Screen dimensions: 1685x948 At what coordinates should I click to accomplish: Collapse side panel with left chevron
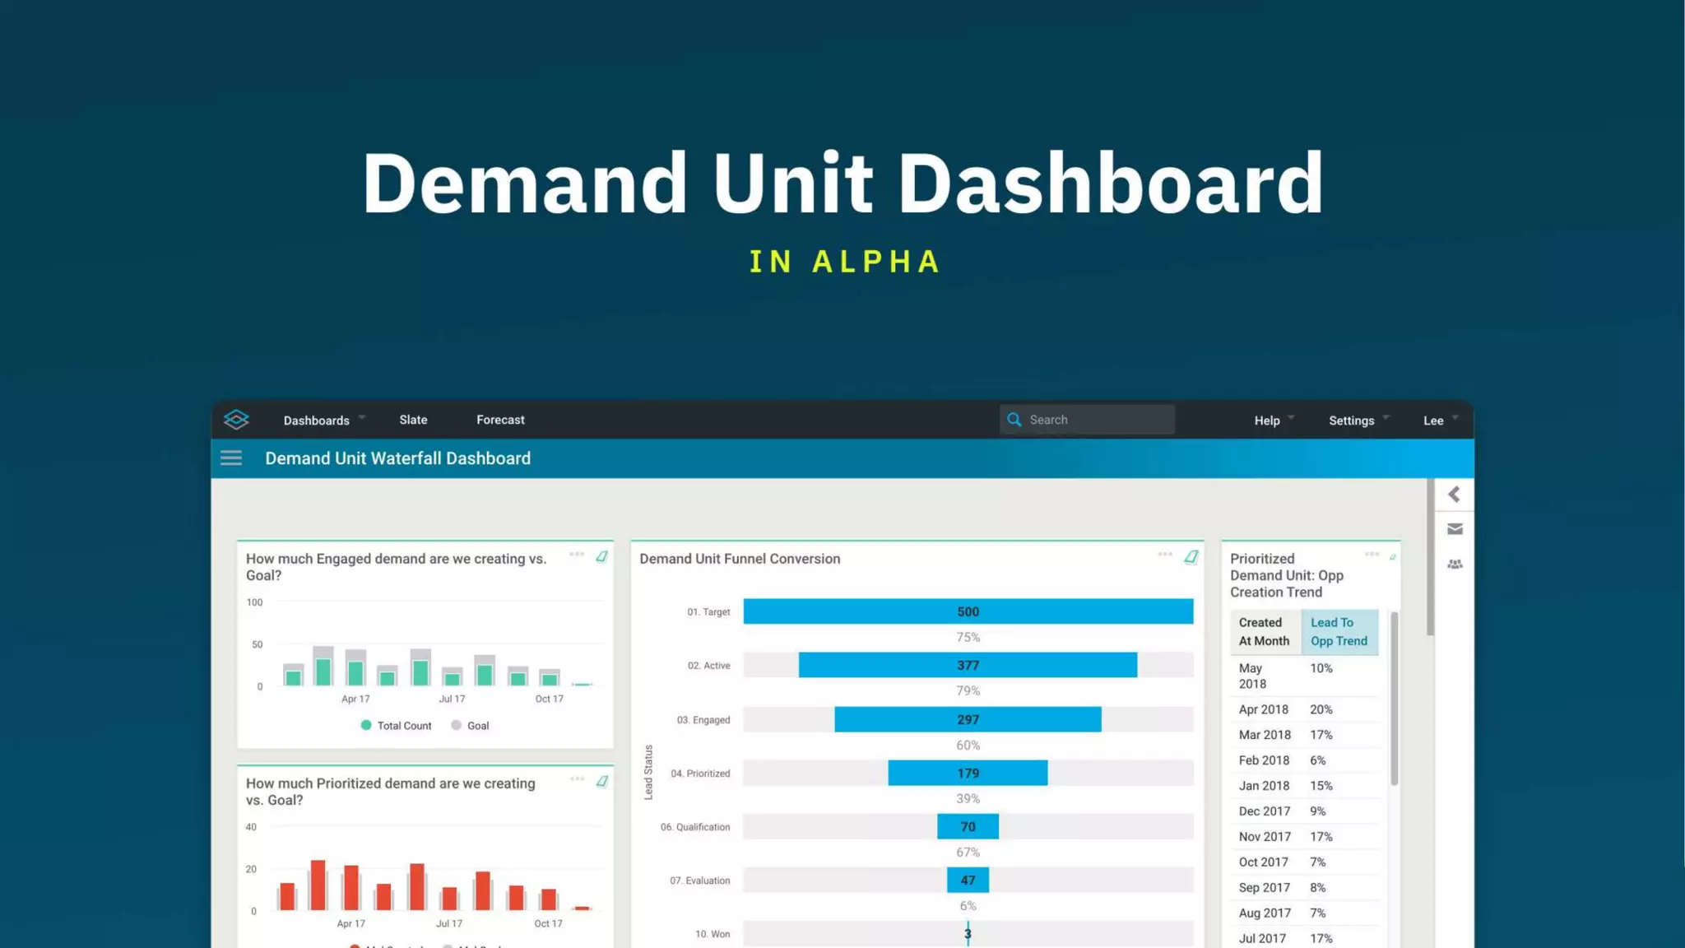pyautogui.click(x=1454, y=495)
